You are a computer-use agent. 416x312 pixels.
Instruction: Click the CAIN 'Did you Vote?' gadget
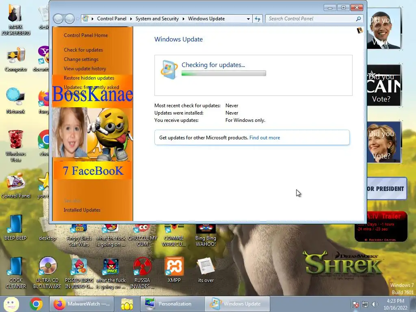coord(383,85)
